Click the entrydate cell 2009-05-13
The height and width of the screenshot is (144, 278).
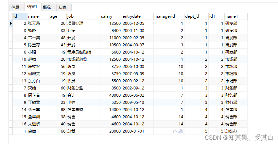tap(138, 103)
